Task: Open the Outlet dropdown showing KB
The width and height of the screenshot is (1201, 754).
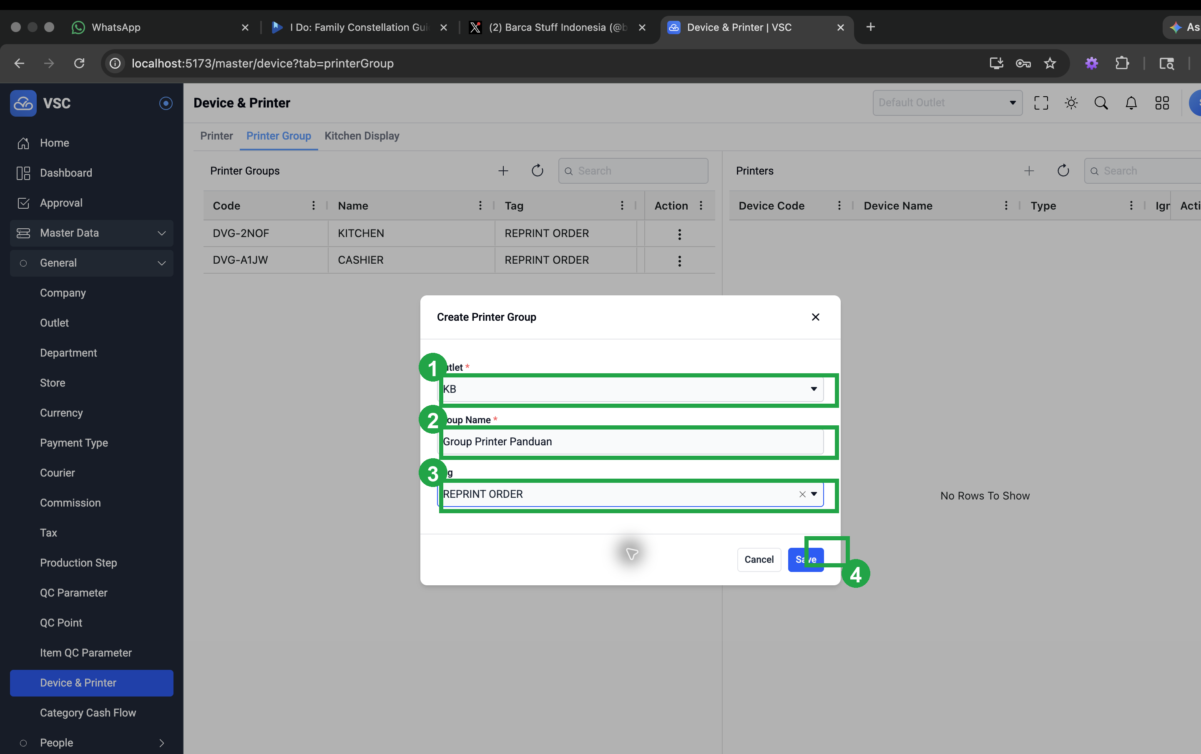Action: (x=631, y=389)
